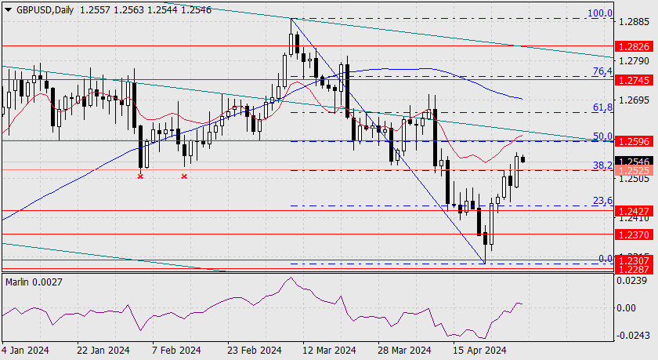Click the 1.2790 price scale value
The height and width of the screenshot is (360, 658).
(634, 61)
